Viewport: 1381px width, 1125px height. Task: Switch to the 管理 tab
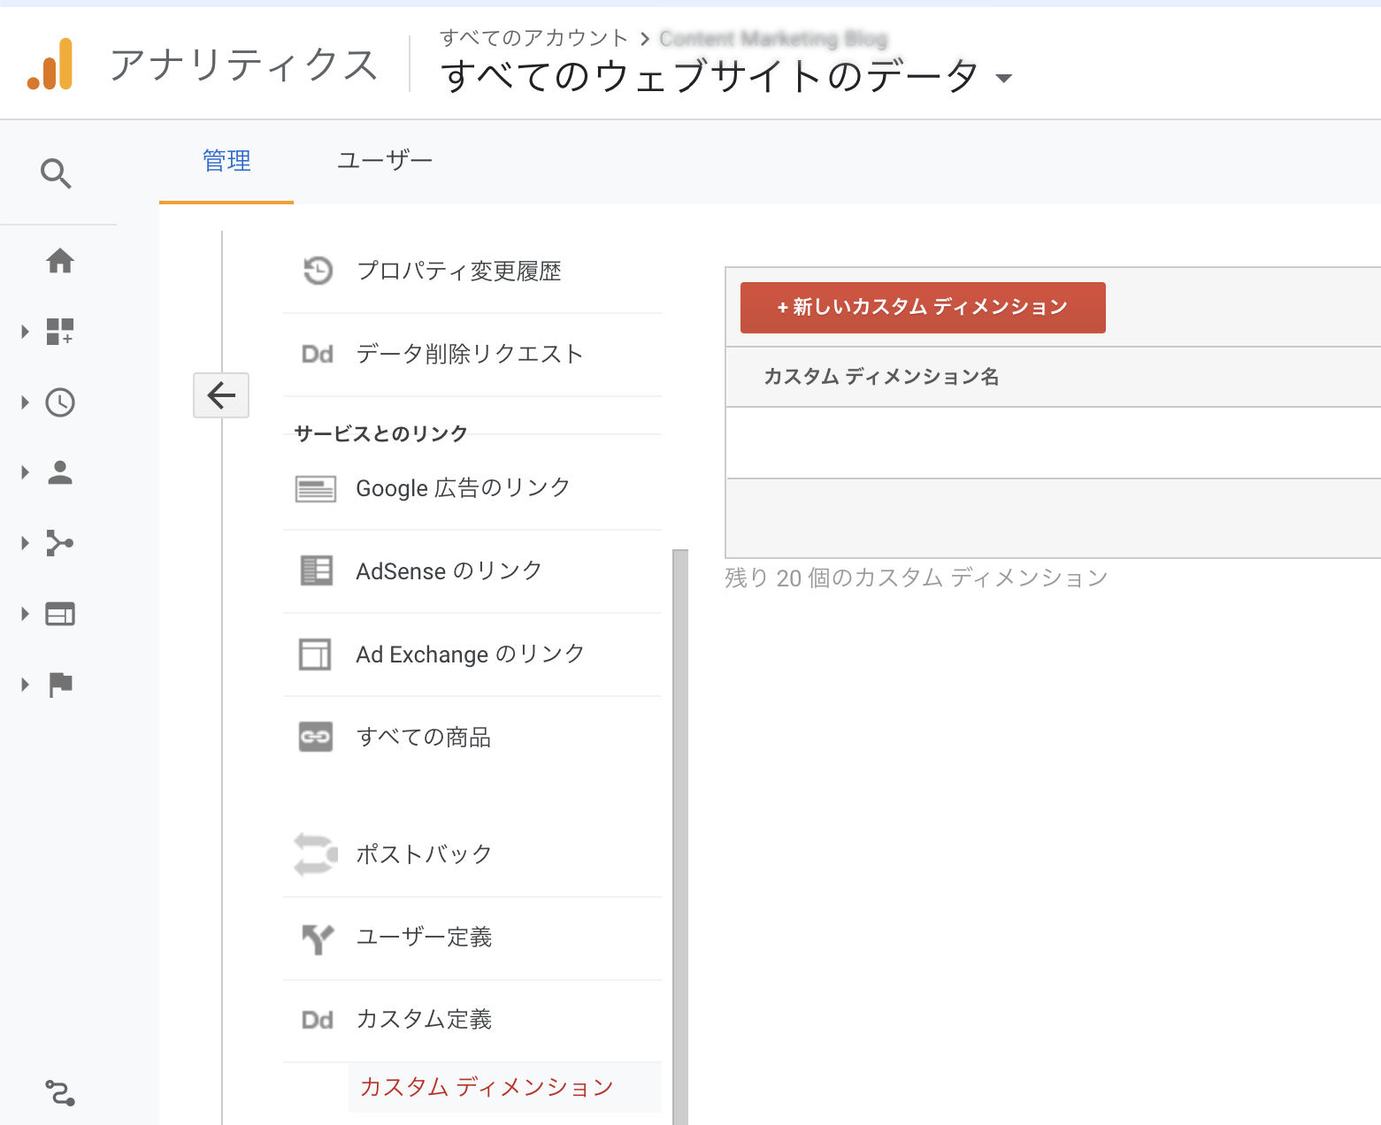[x=226, y=161]
